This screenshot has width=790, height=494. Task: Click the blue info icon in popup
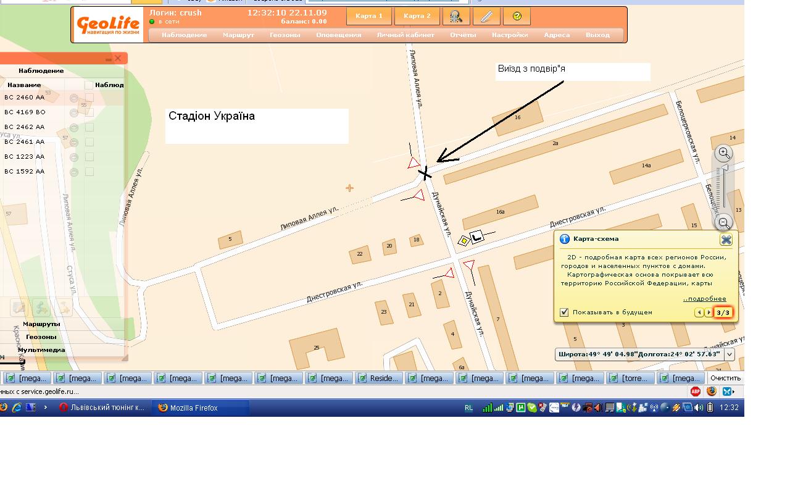[x=564, y=239]
